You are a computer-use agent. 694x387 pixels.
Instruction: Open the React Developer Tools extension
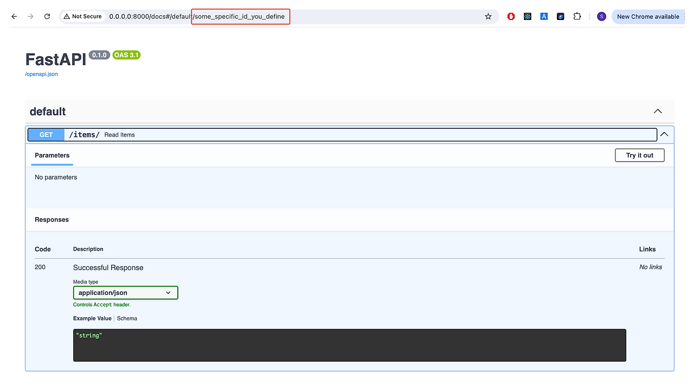527,16
